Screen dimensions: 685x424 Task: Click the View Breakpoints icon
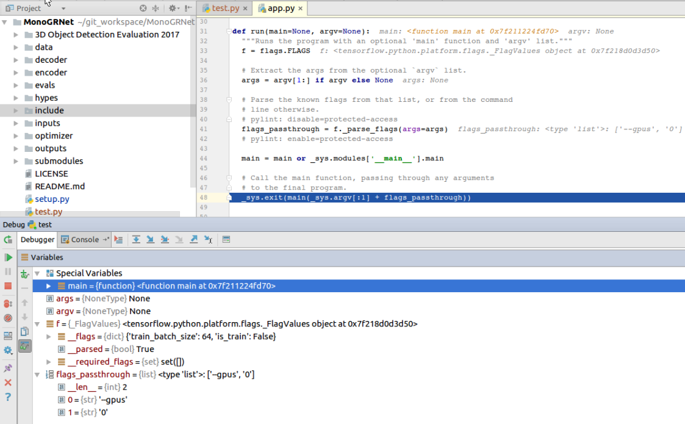tap(8, 303)
